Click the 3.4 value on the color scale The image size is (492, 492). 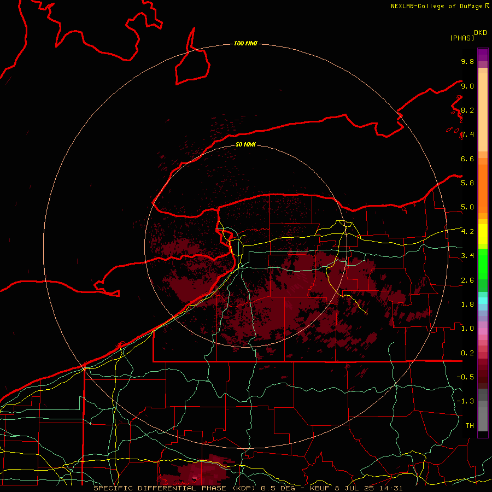tap(467, 255)
